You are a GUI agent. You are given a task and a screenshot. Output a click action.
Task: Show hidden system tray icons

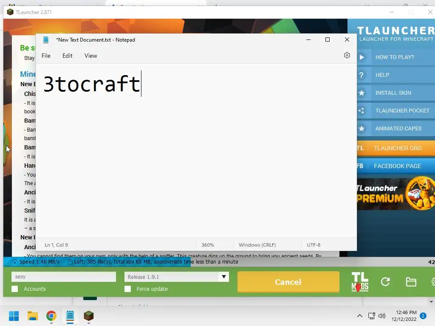[x=359, y=316]
